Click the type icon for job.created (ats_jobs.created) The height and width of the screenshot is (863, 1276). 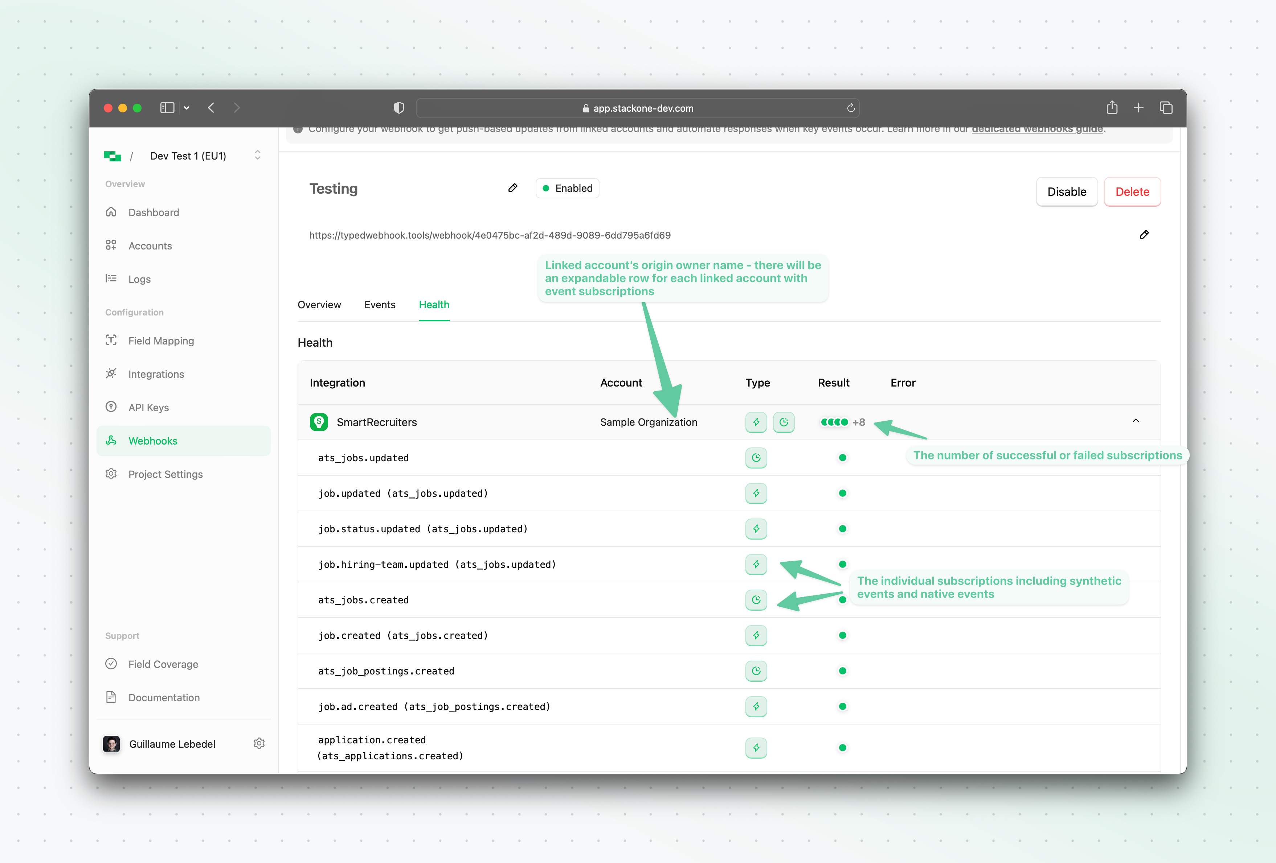[756, 635]
